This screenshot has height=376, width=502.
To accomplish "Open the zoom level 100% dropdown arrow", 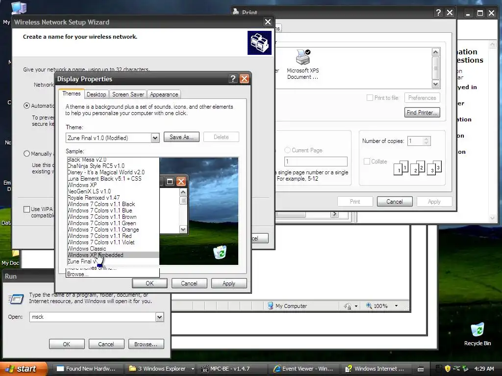I will pos(396,306).
